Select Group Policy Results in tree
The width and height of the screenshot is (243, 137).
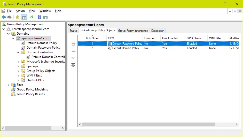click(31, 94)
